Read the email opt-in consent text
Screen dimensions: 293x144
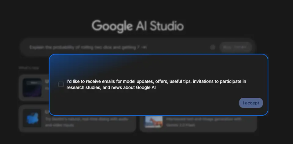156,84
